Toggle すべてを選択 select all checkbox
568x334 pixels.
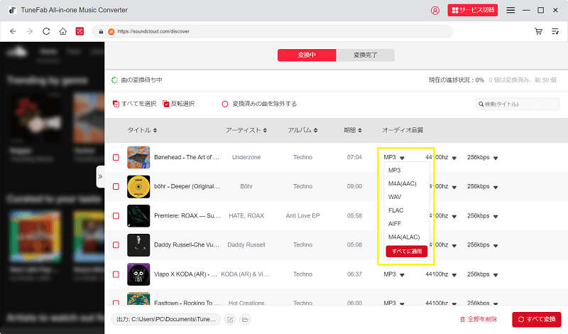point(116,104)
